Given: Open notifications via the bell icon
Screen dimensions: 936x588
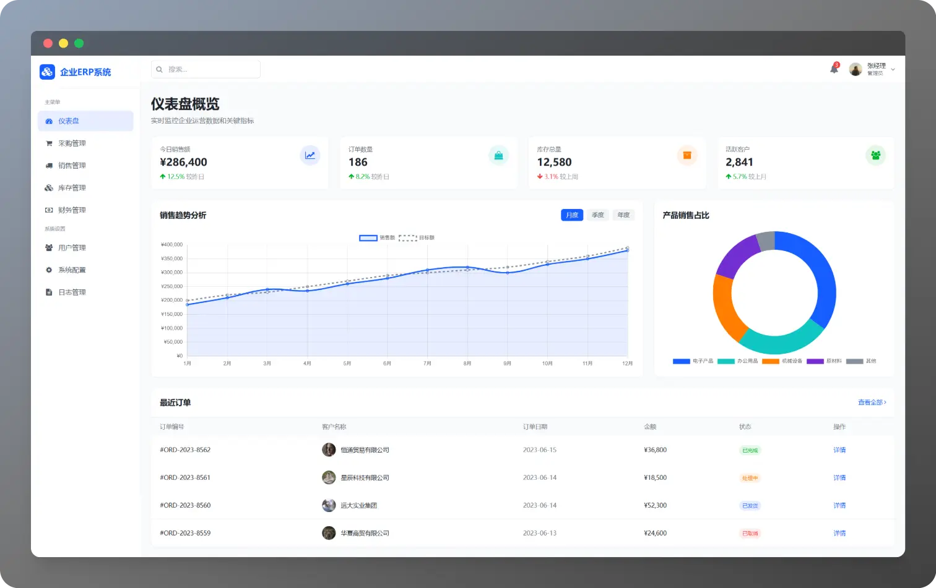Looking at the screenshot, I should coord(833,69).
